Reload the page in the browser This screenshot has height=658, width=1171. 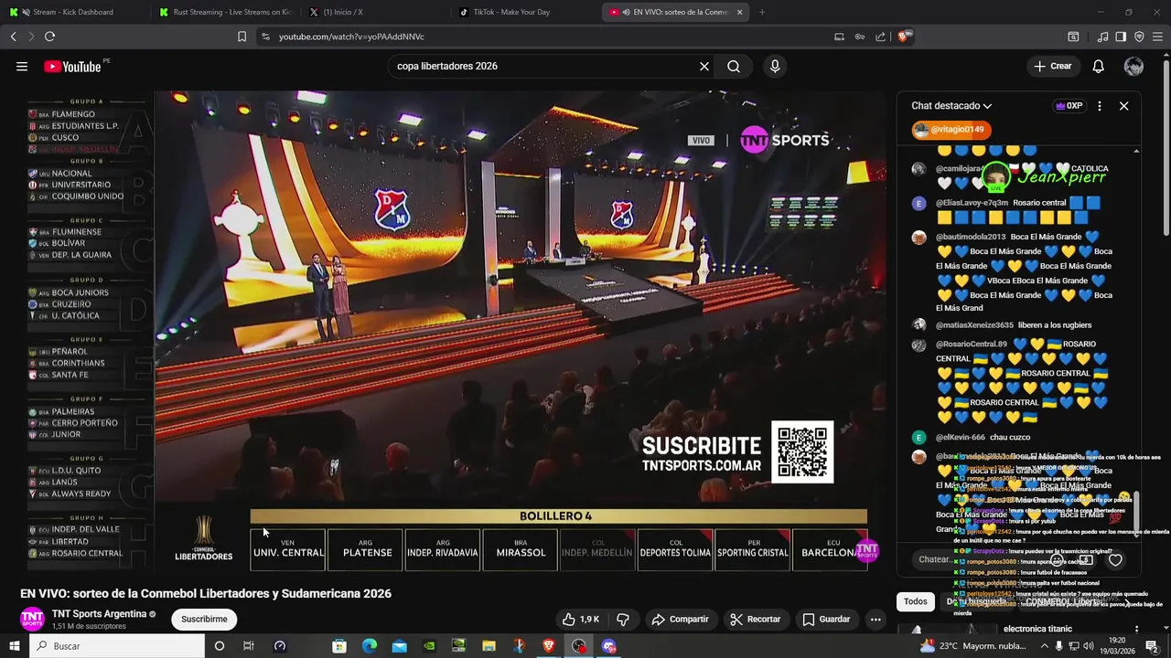(49, 37)
